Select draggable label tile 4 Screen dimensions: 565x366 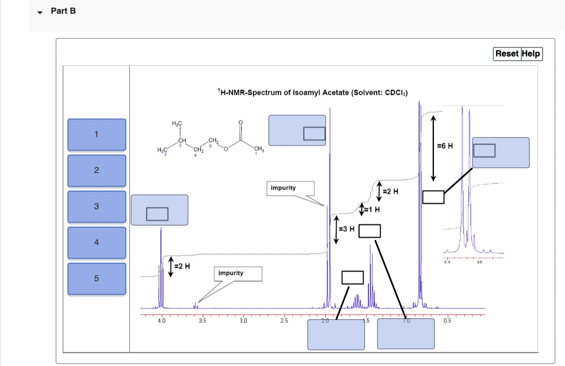tap(97, 243)
